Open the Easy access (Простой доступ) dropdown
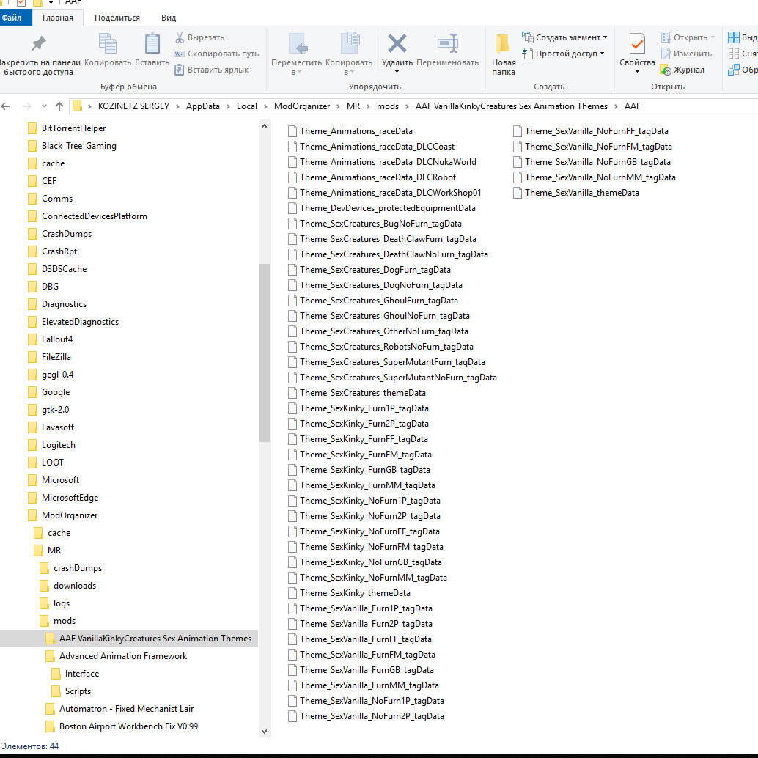The image size is (758, 758). tap(563, 54)
